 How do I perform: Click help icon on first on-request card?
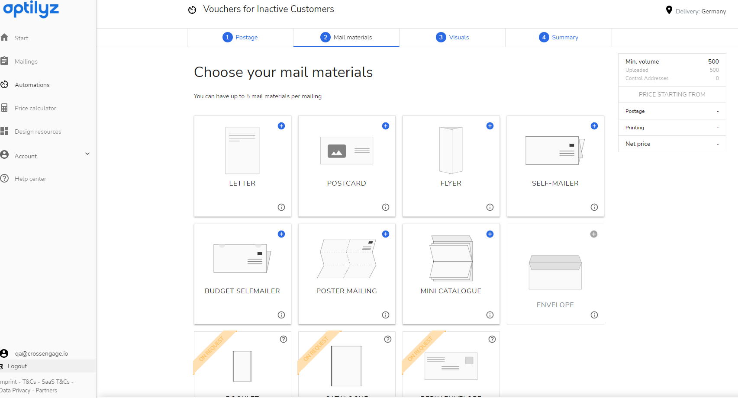click(x=284, y=339)
